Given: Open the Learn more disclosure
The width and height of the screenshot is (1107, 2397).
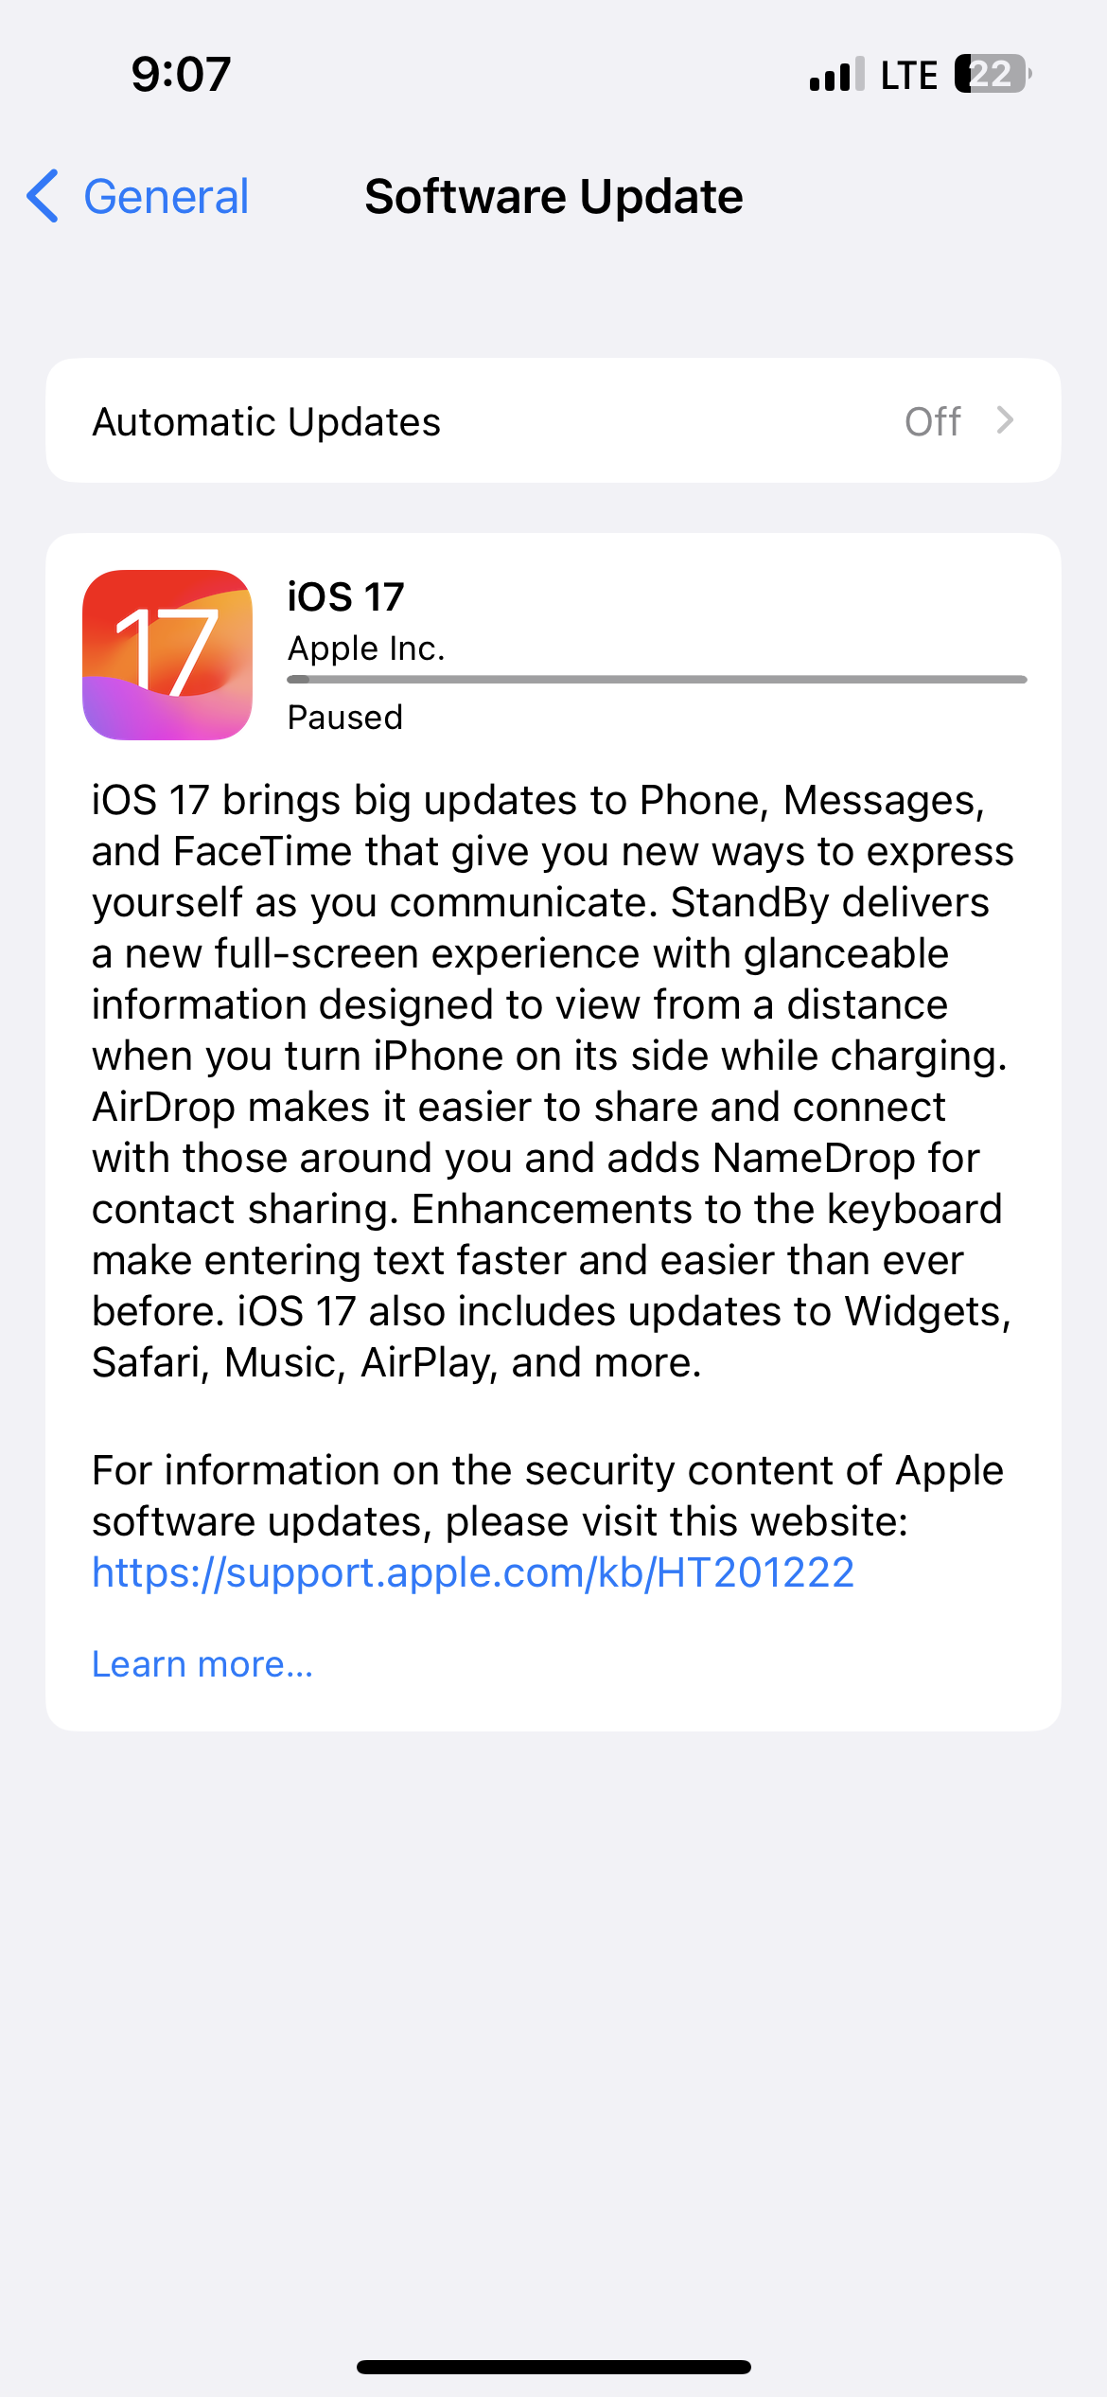Looking at the screenshot, I should (202, 1663).
